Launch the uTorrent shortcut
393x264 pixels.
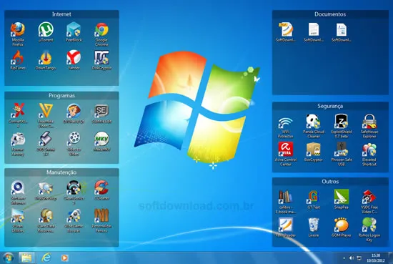pyautogui.click(x=46, y=29)
